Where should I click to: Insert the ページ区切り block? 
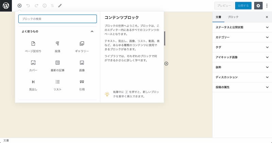click(33, 47)
